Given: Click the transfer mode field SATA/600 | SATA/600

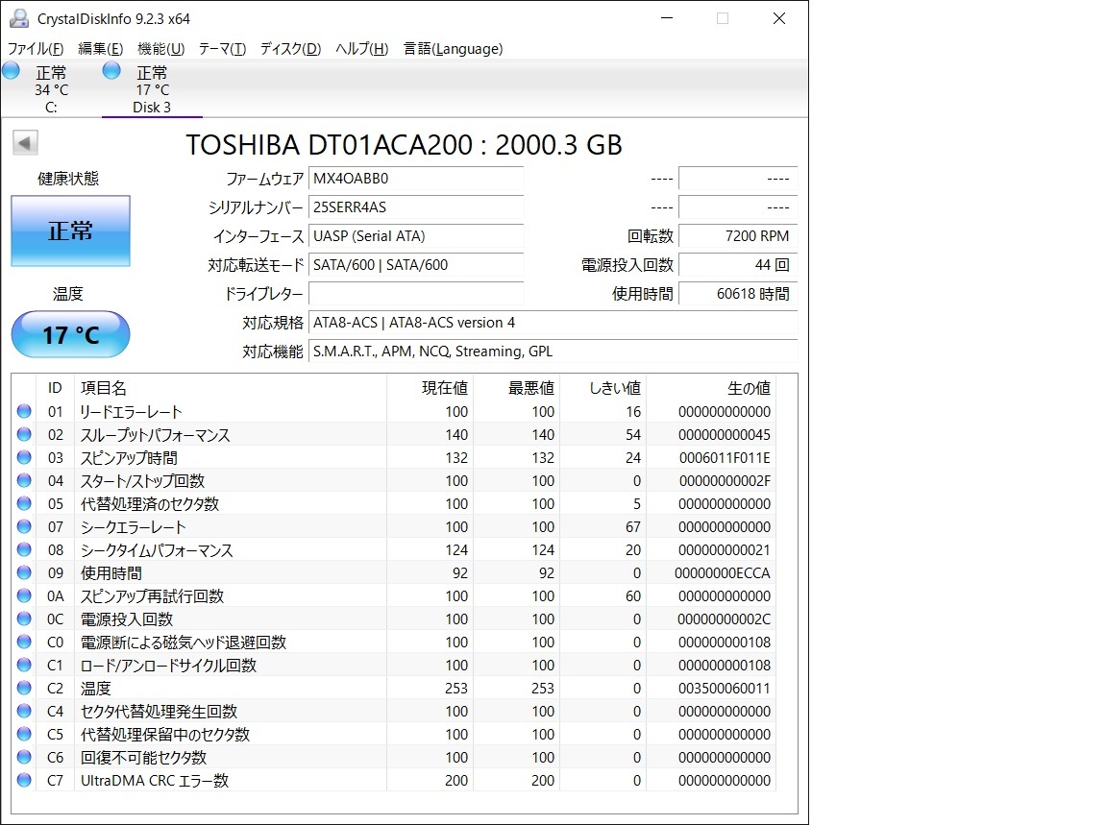Looking at the screenshot, I should pos(416,265).
